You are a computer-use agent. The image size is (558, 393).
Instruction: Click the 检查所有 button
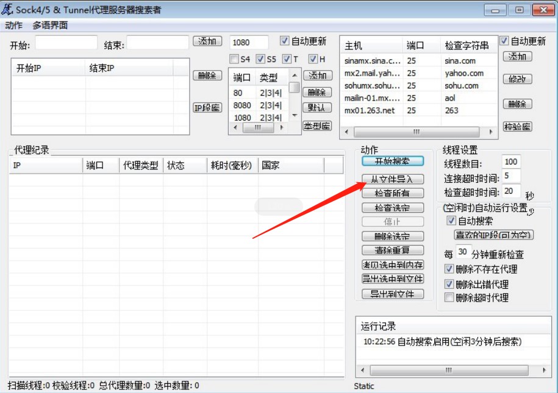[x=393, y=193]
